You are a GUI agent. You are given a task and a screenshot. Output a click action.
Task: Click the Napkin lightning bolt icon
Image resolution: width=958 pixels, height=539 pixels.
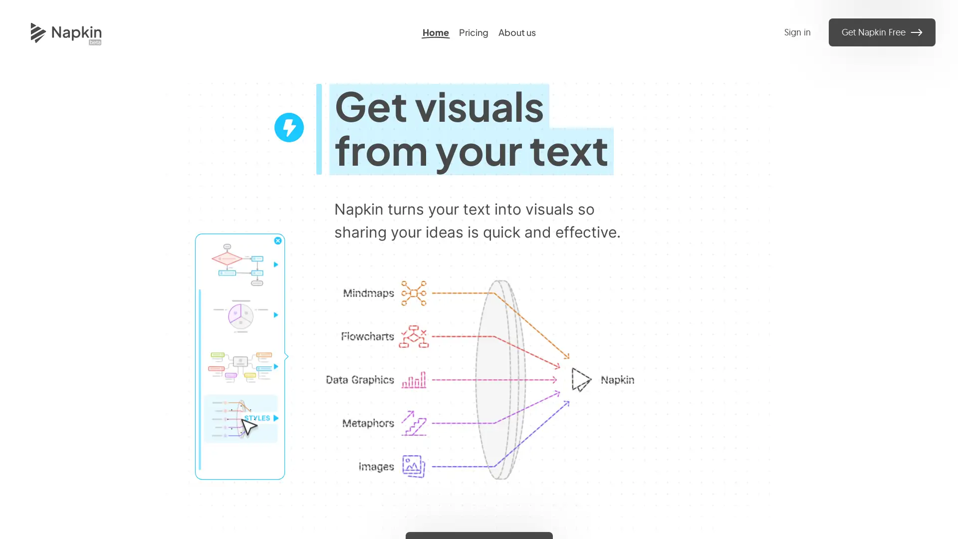(x=289, y=127)
